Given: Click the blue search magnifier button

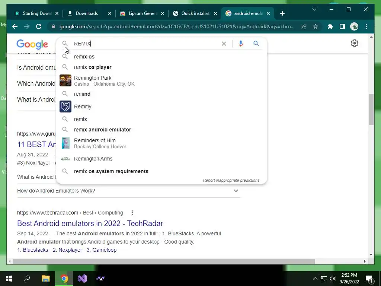Looking at the screenshot, I should pyautogui.click(x=256, y=44).
